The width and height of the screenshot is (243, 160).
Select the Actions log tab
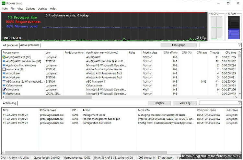[9, 103]
